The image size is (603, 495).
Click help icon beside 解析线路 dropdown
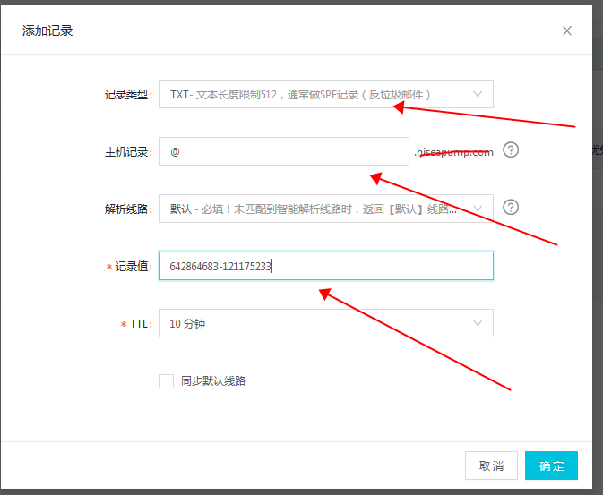point(511,208)
